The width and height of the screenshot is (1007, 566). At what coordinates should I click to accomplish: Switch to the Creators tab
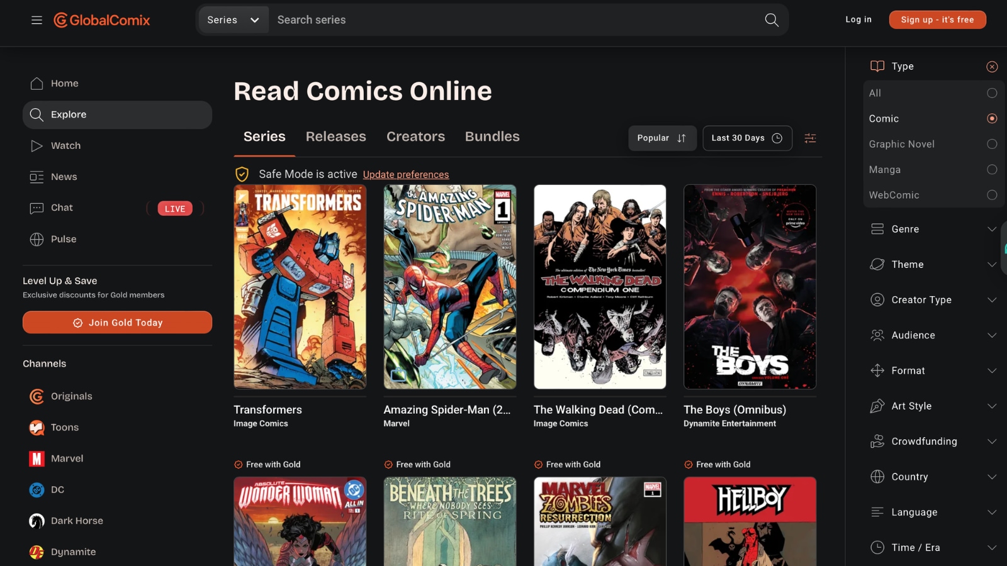[415, 136]
